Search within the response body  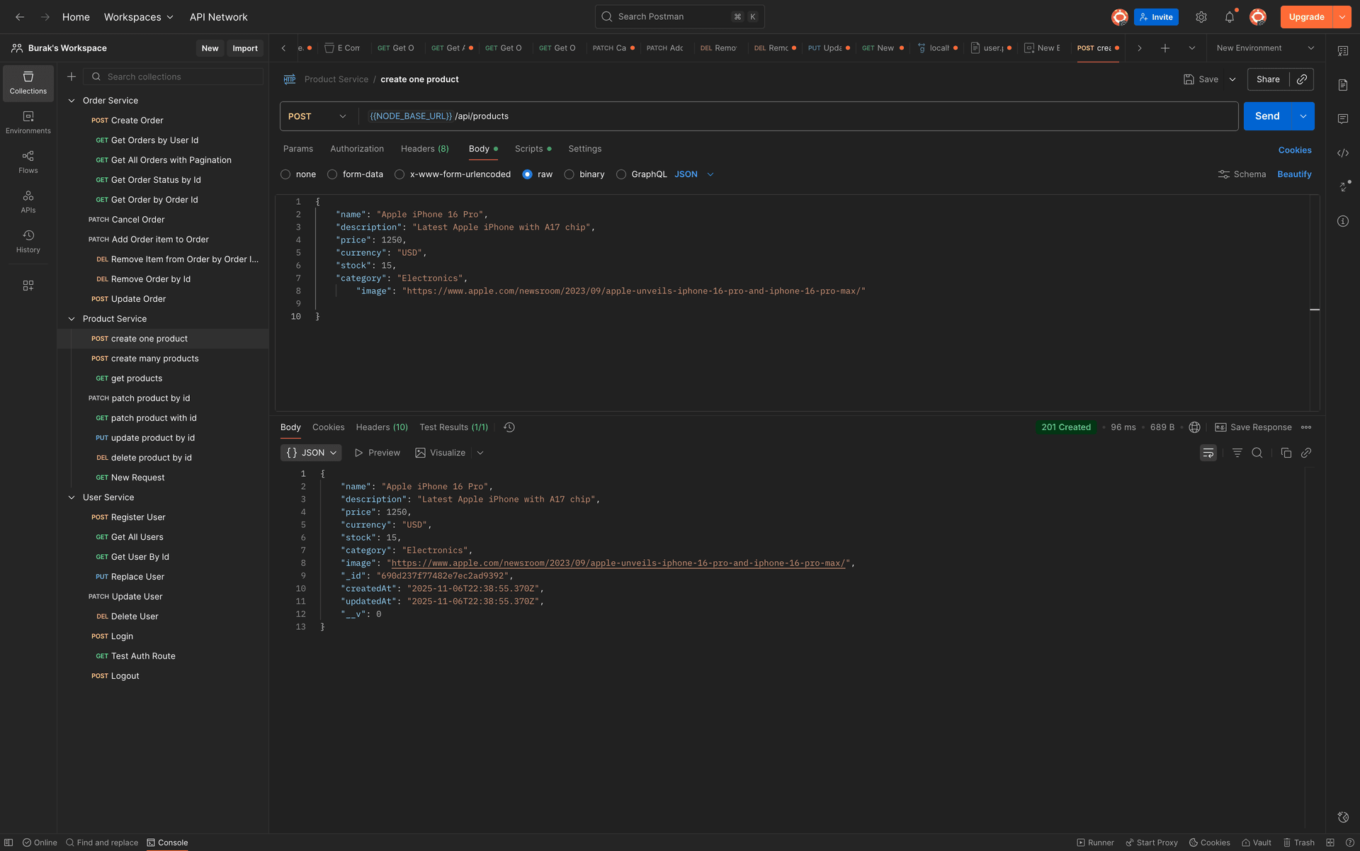coord(1257,453)
